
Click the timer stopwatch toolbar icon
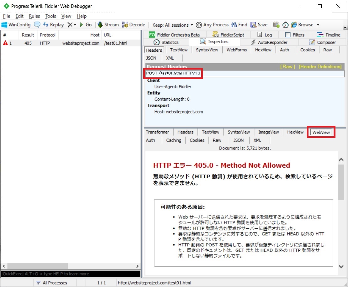[x=285, y=25]
